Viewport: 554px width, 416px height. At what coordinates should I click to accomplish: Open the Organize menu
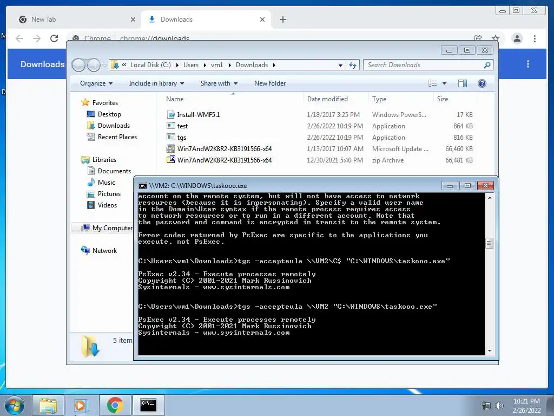pyautogui.click(x=96, y=83)
